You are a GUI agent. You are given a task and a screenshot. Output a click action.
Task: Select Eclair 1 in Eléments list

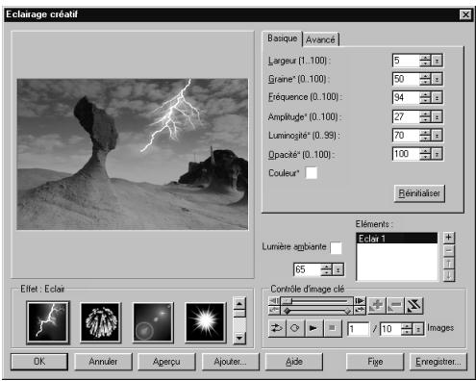pos(397,239)
